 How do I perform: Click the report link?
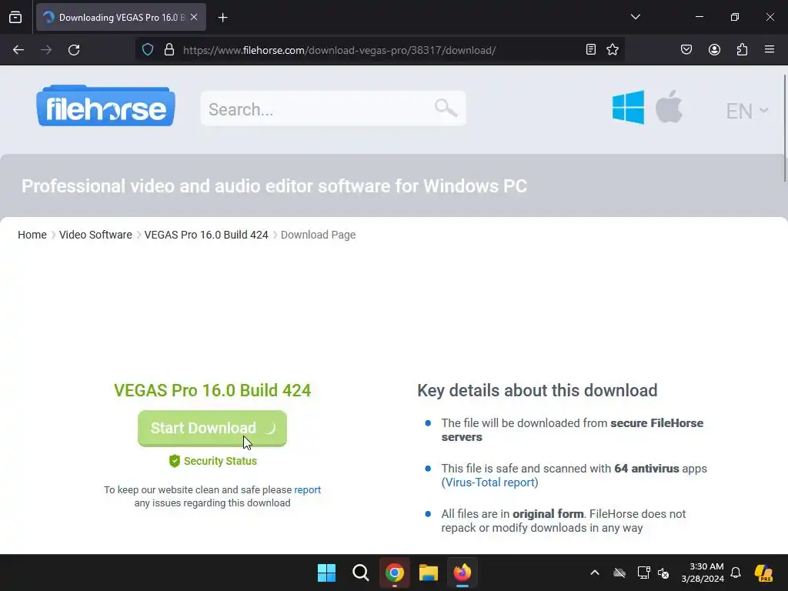[307, 489]
